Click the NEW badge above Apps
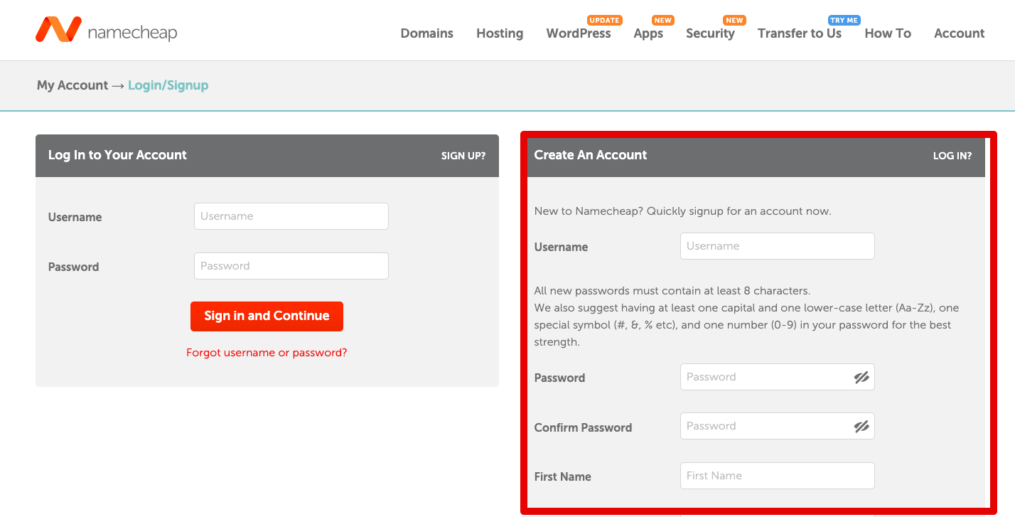This screenshot has height=517, width=1015. (x=664, y=20)
